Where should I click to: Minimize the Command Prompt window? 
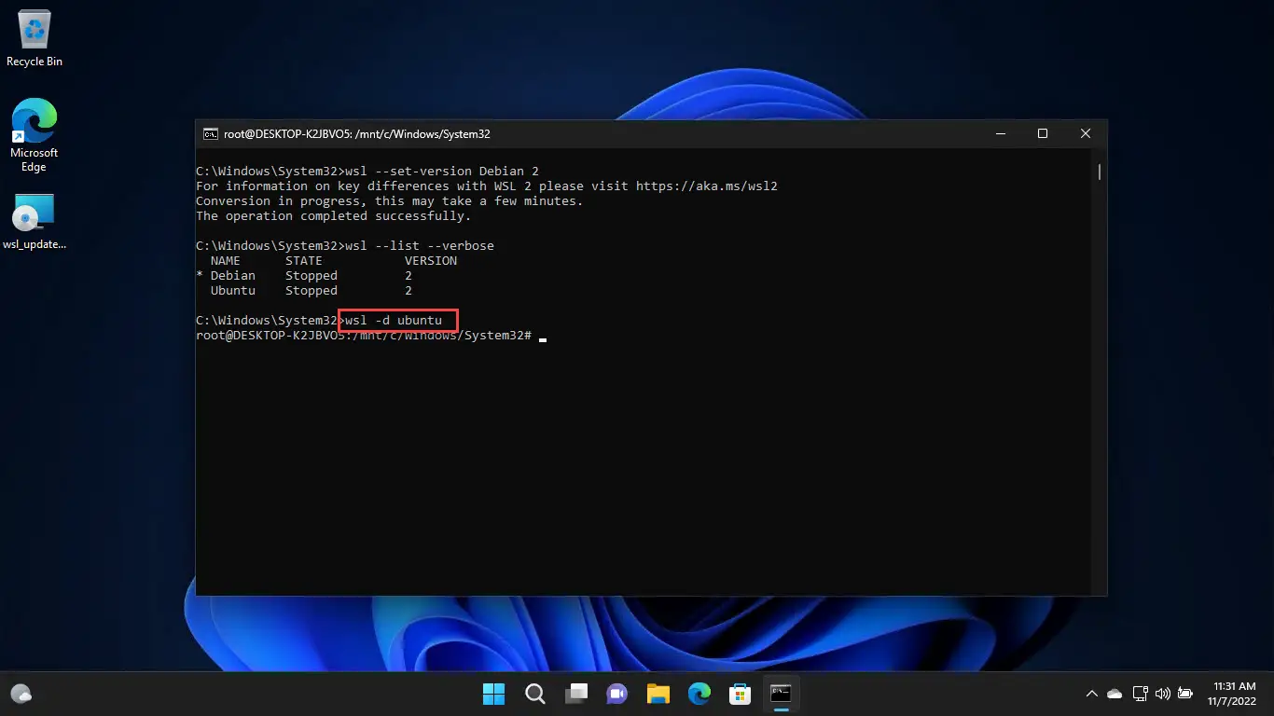(x=1000, y=134)
